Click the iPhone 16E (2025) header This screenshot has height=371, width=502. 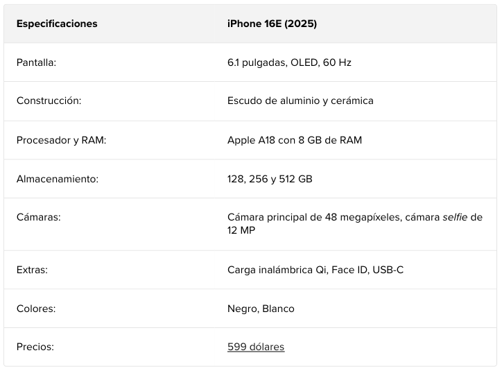coord(272,24)
